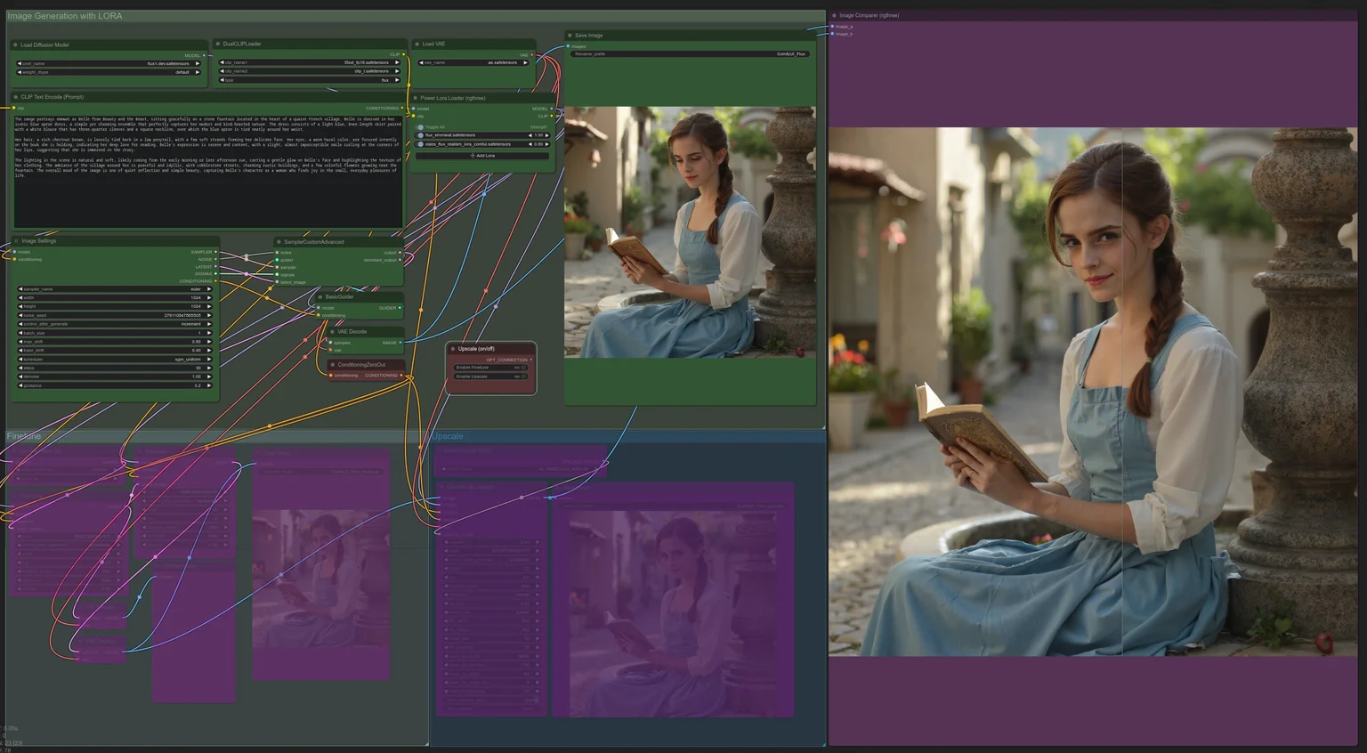Click the right arrow on the width field
Image resolution: width=1367 pixels, height=753 pixels.
pyautogui.click(x=209, y=298)
